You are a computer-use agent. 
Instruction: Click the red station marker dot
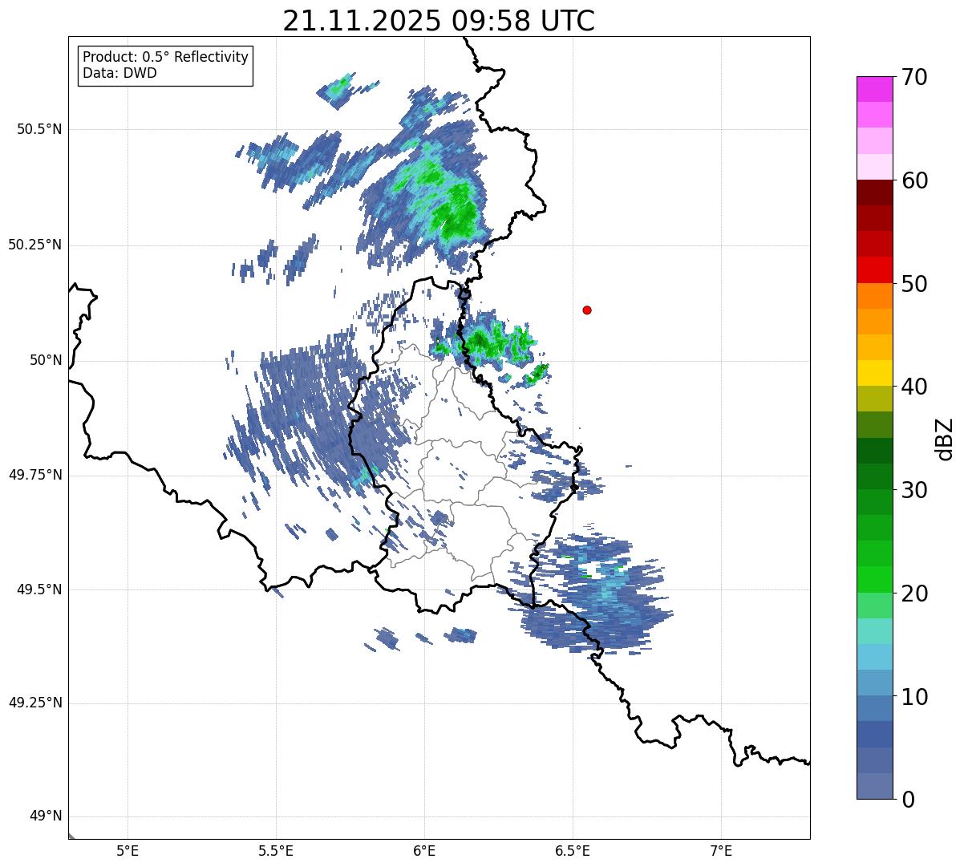click(587, 310)
